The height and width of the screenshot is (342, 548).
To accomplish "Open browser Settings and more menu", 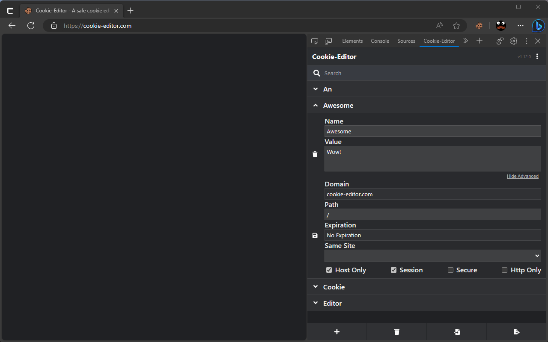I will click(x=521, y=26).
